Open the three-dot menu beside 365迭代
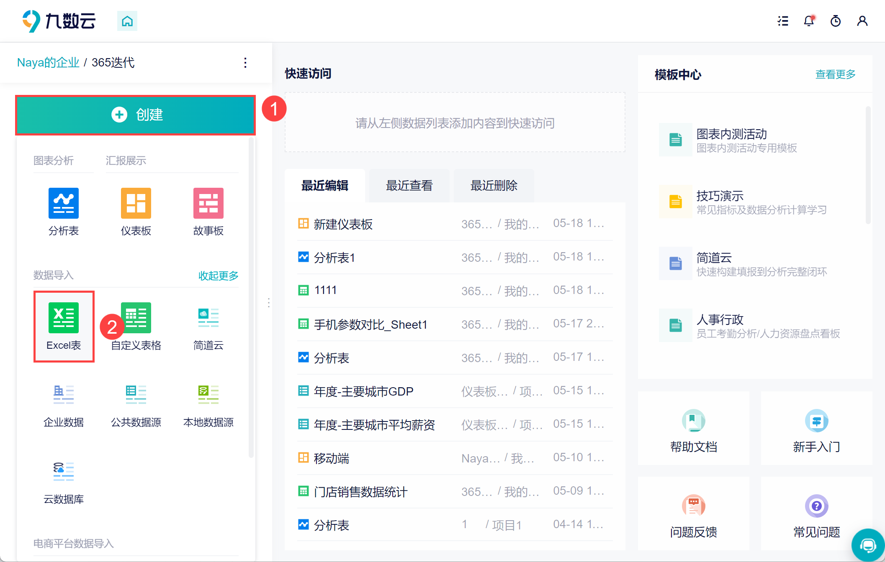Image resolution: width=885 pixels, height=562 pixels. (245, 63)
